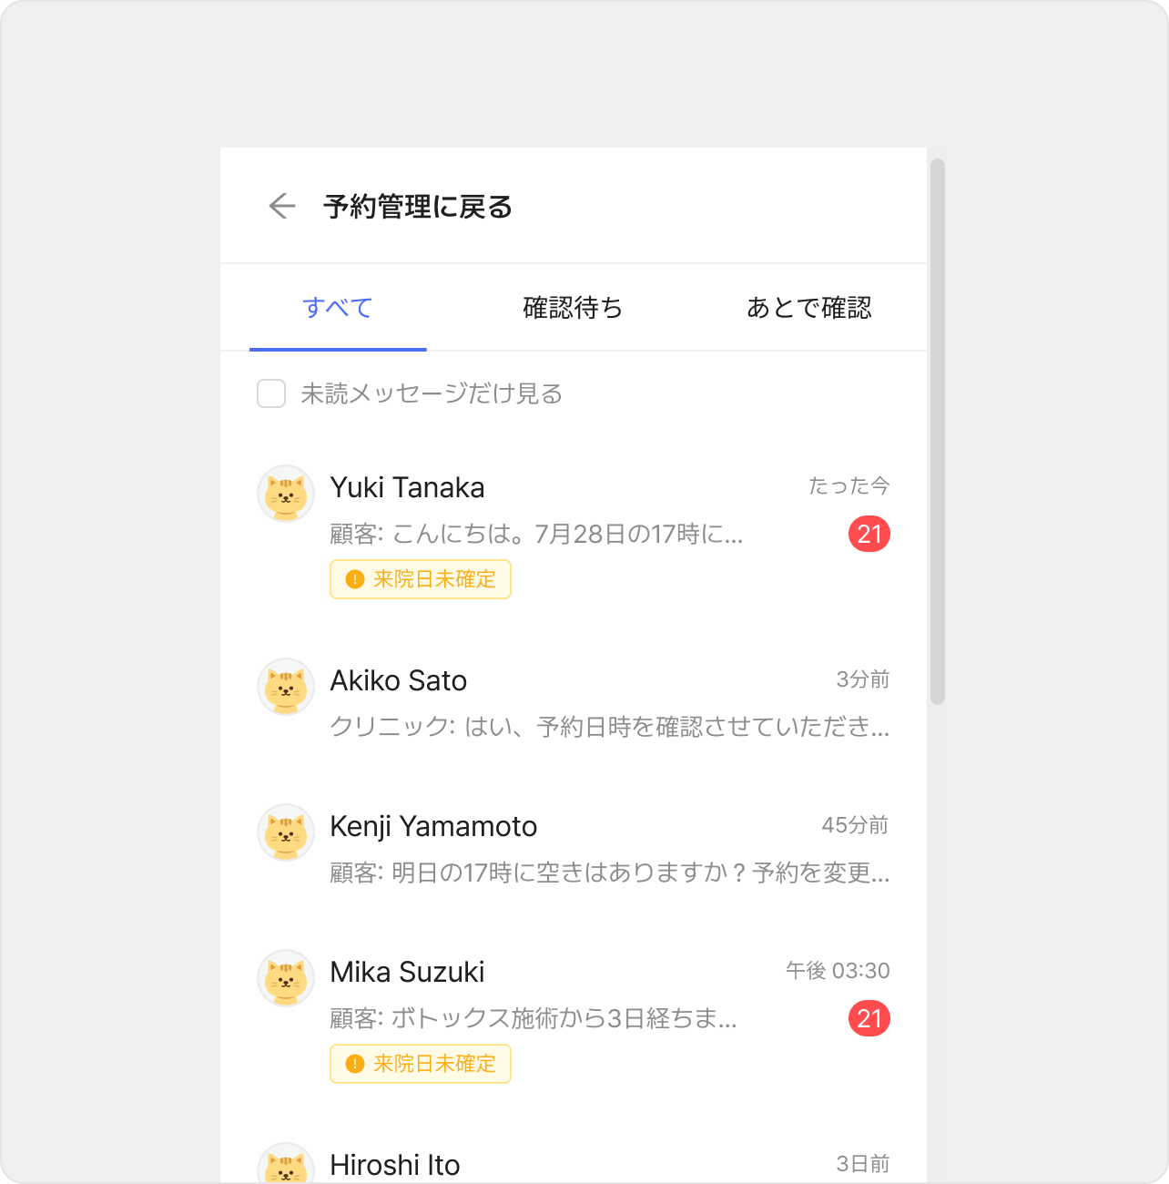1169x1184 pixels.
Task: Click preview クリニック: はい、予約日時を確認させていただき...
Action: point(610,727)
